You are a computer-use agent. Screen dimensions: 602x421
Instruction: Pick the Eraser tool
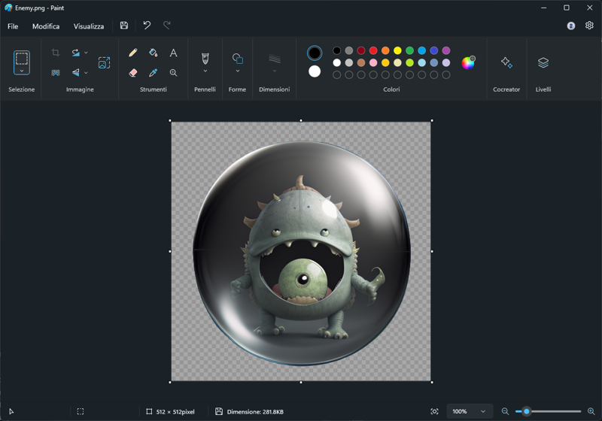click(133, 73)
